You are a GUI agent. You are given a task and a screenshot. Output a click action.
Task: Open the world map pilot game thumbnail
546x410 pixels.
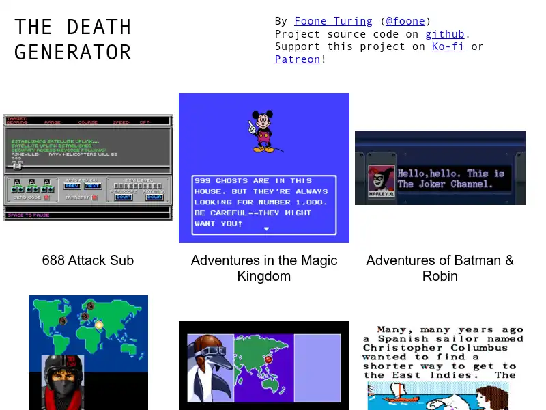(x=88, y=353)
